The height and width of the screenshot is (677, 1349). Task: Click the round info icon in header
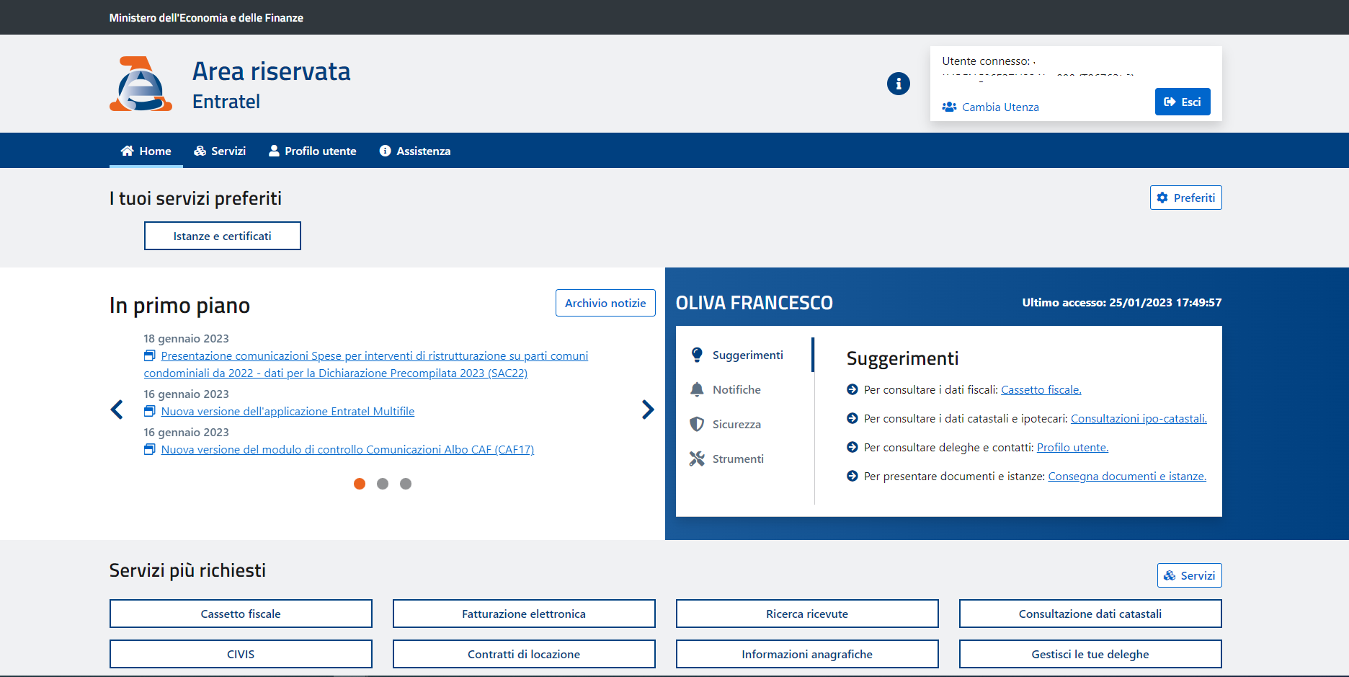click(898, 84)
